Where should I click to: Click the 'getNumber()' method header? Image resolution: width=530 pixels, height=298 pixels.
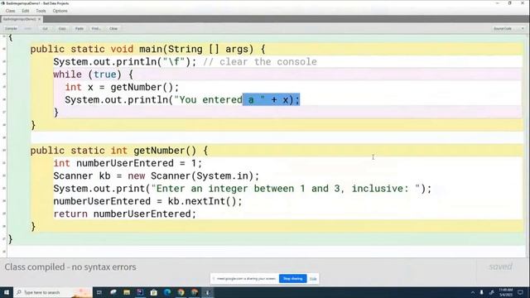[x=119, y=151]
